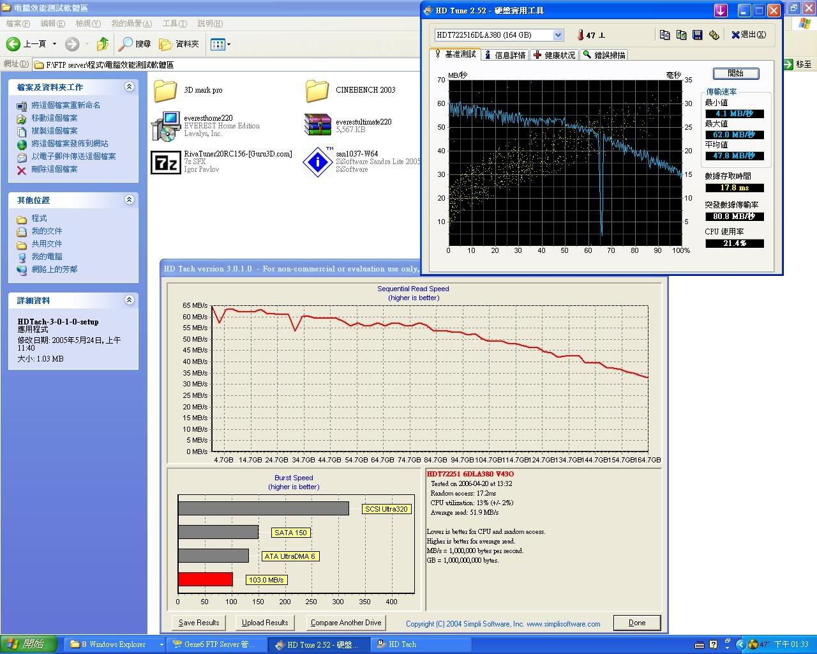
Task: Collapse the 檔案及資料夾工作 panel
Action: [x=129, y=86]
